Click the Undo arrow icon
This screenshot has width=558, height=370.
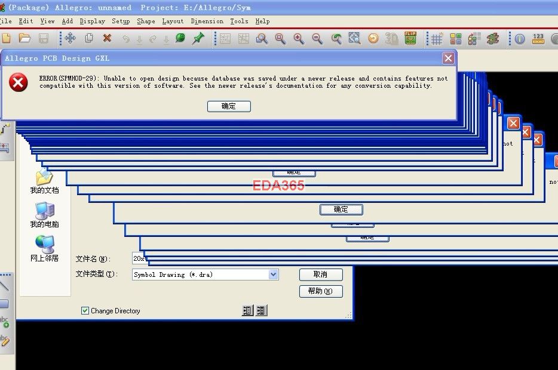(125, 39)
